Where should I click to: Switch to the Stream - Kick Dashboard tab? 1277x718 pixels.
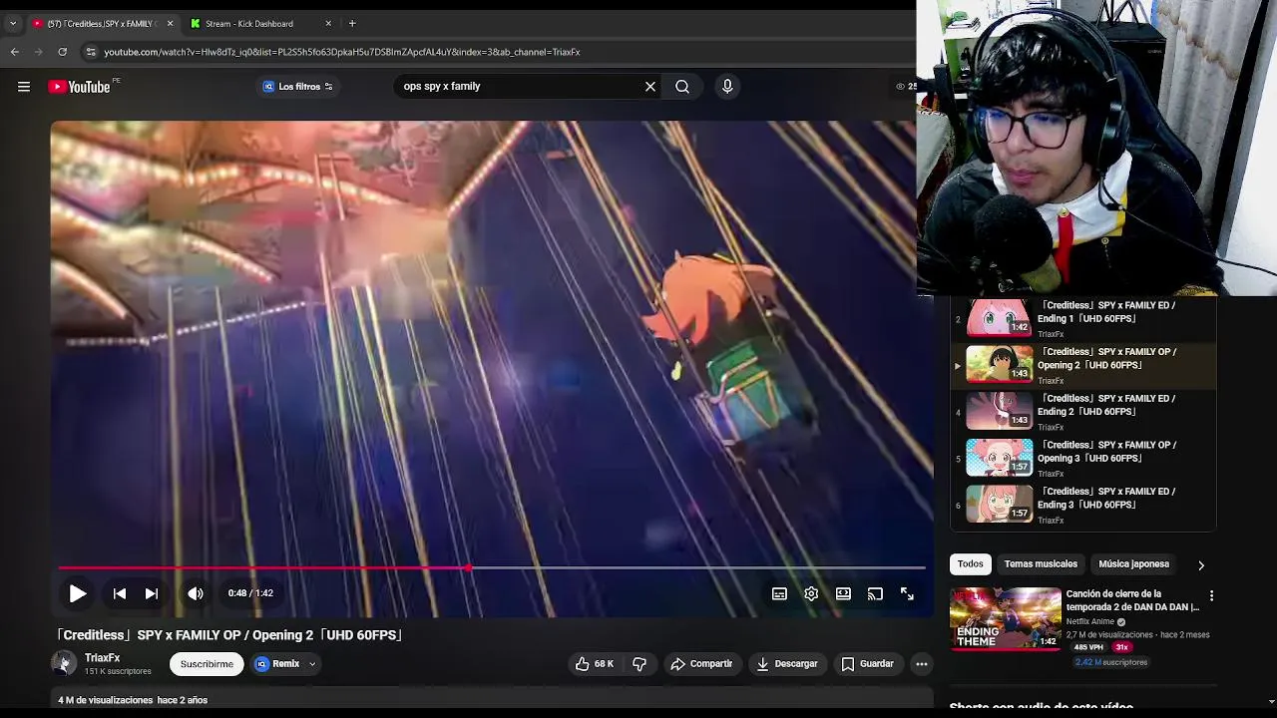(249, 24)
